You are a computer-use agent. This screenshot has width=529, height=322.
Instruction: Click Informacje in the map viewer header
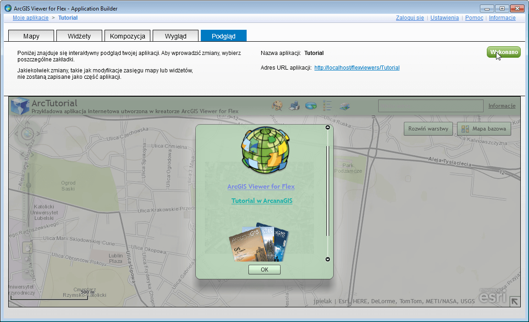pyautogui.click(x=502, y=106)
